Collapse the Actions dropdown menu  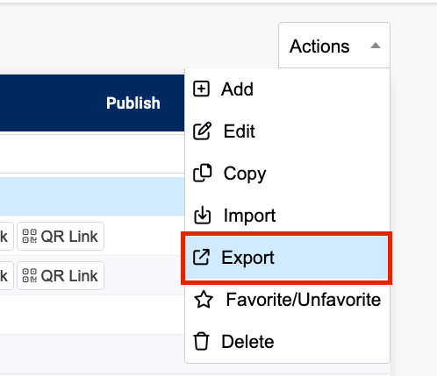pos(334,46)
